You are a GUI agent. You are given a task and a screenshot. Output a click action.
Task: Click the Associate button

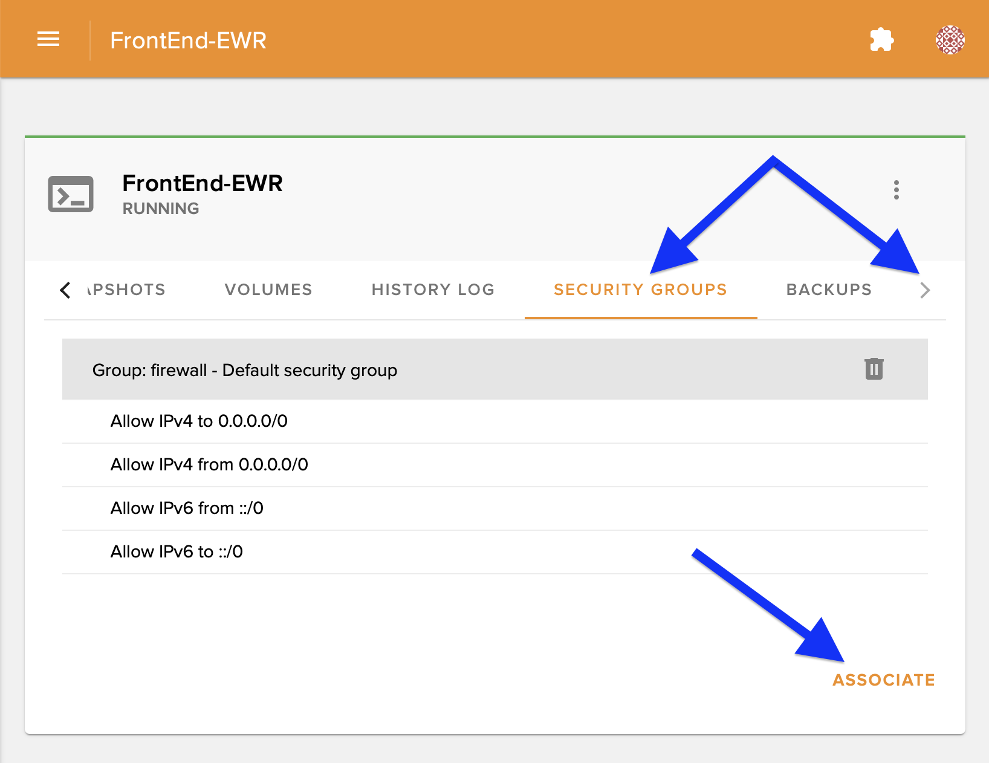883,680
